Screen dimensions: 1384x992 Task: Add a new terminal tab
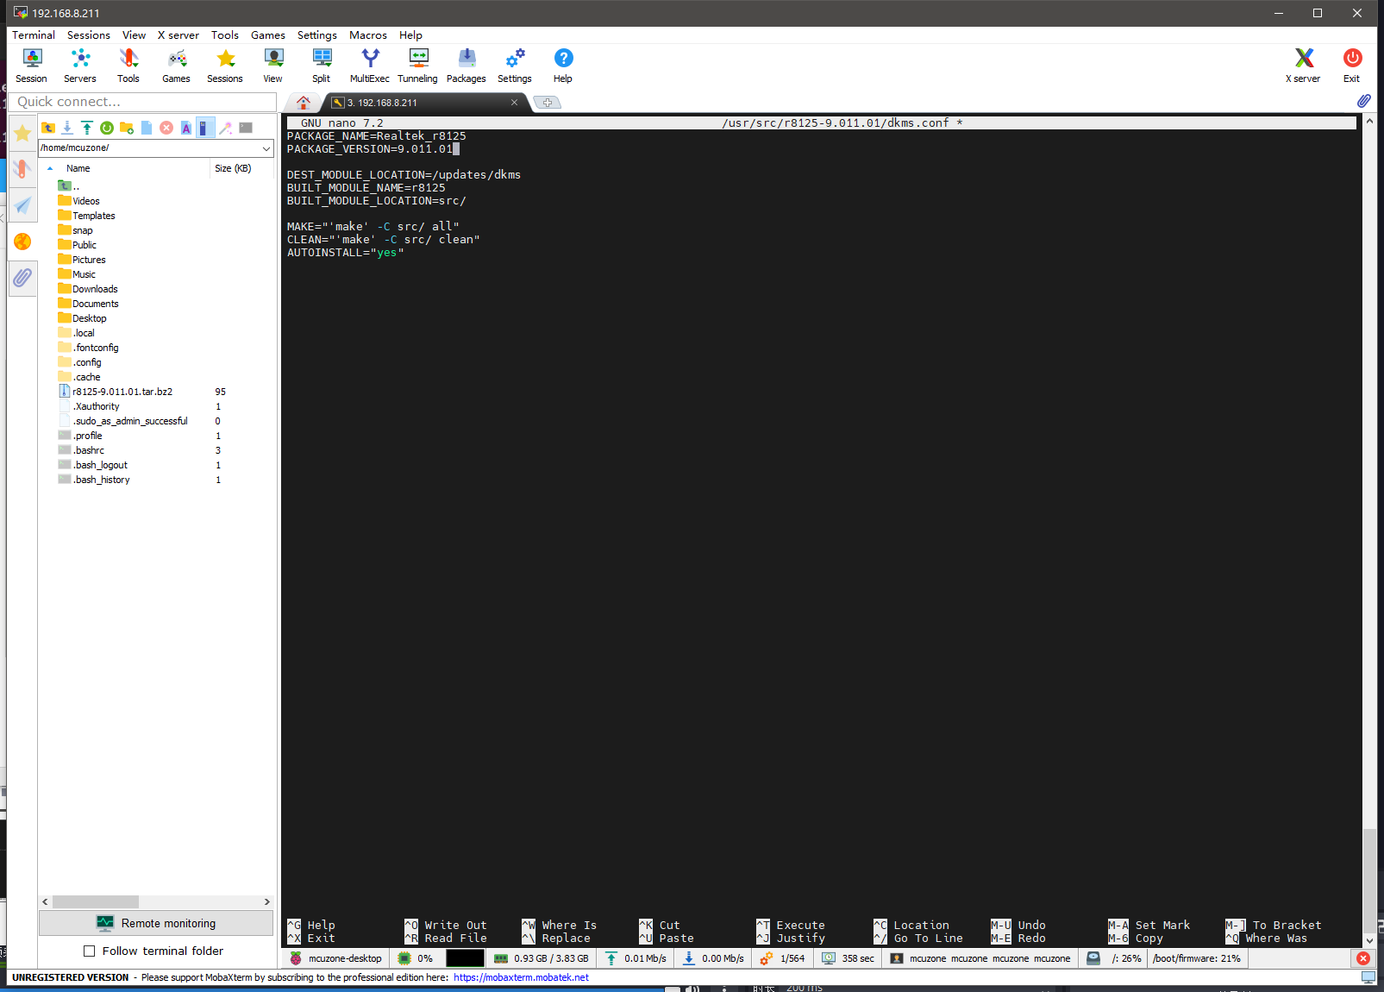coord(548,103)
